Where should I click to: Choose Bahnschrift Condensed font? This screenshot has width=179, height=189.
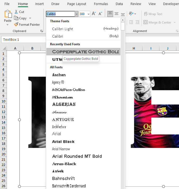click(x=83, y=186)
